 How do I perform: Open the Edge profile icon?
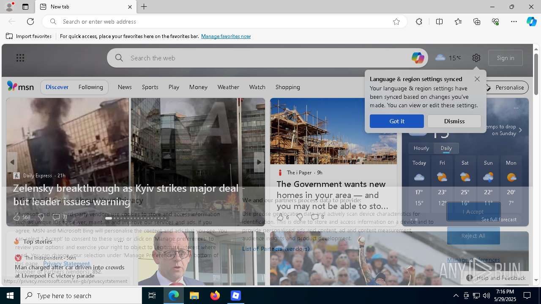[x=9, y=7]
